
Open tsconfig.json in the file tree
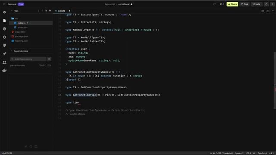point(21,41)
